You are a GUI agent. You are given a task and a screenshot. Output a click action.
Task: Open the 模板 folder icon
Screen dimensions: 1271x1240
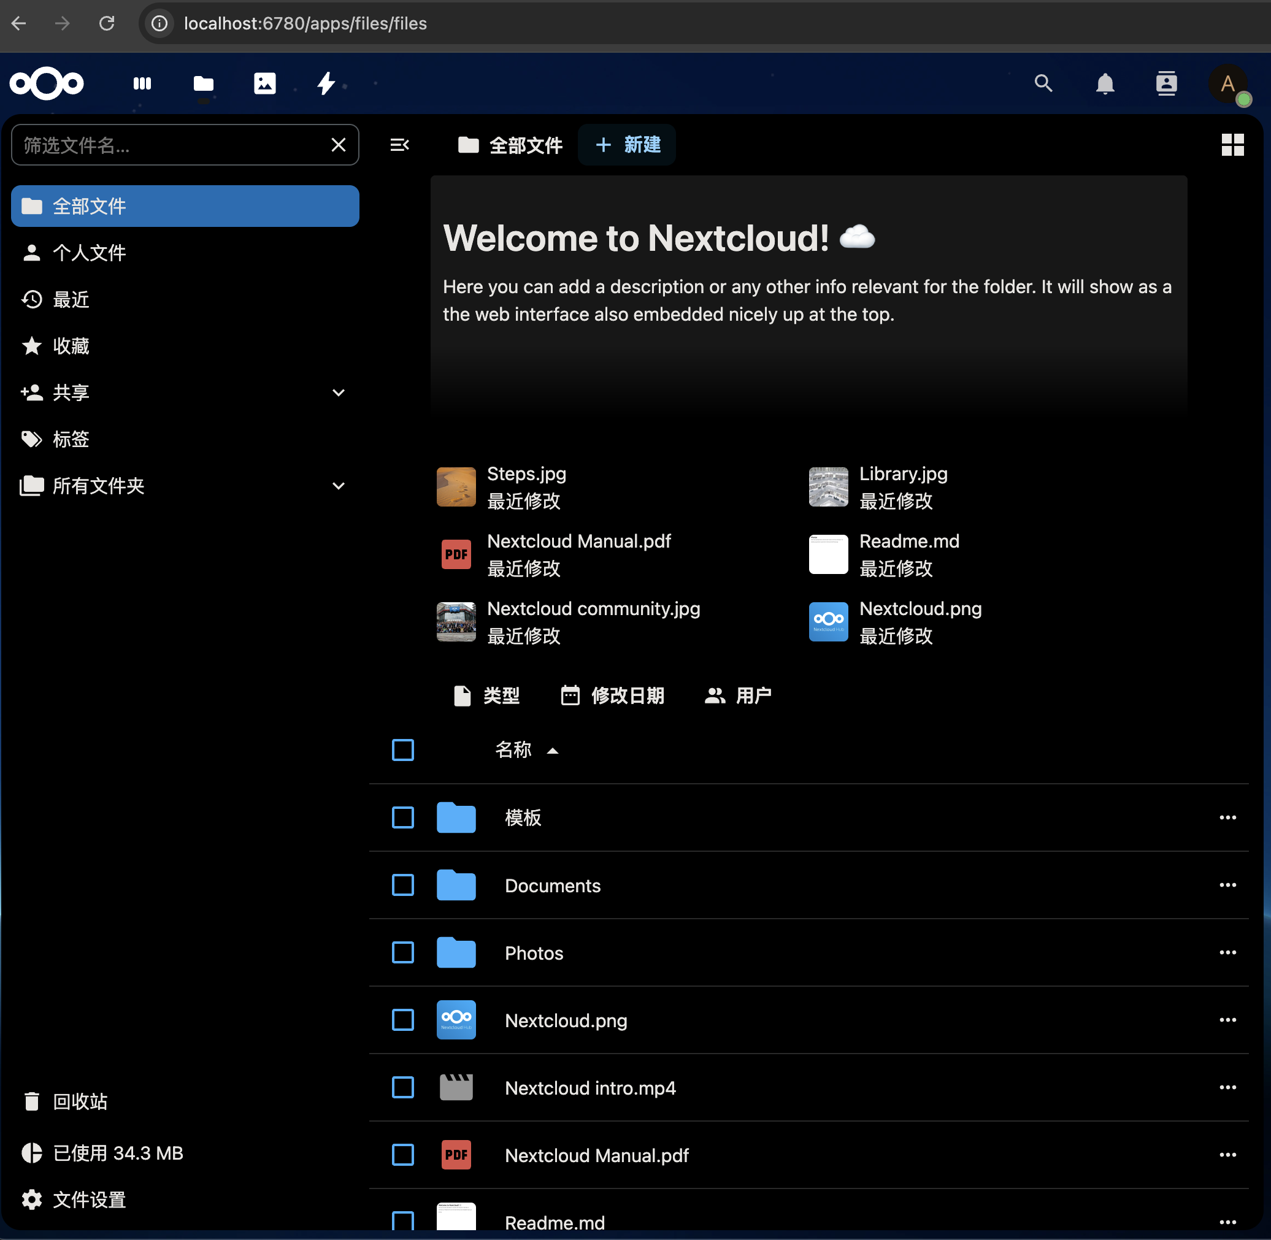coord(456,817)
